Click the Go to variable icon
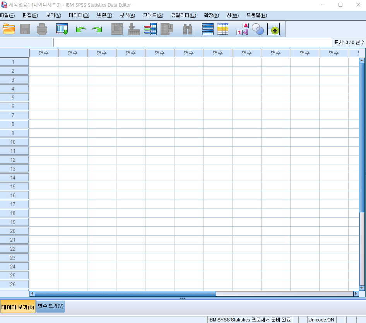 134,29
